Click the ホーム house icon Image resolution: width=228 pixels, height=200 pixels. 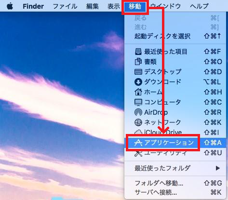(138, 92)
